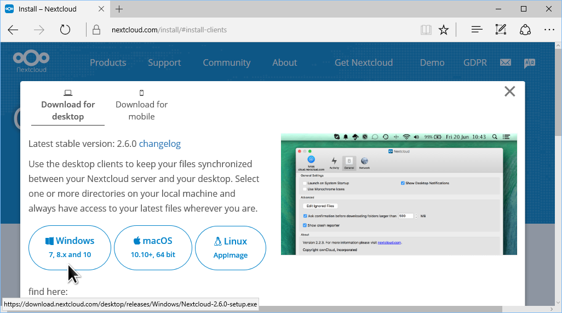Viewport: 562px width, 313px height.
Task: Close the download dialog with X
Action: pyautogui.click(x=509, y=92)
